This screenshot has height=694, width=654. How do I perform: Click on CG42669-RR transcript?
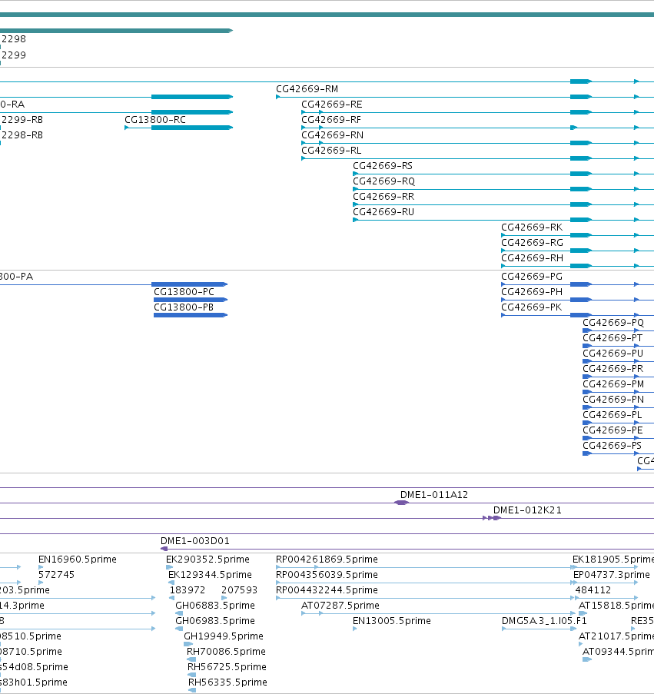coord(383,197)
